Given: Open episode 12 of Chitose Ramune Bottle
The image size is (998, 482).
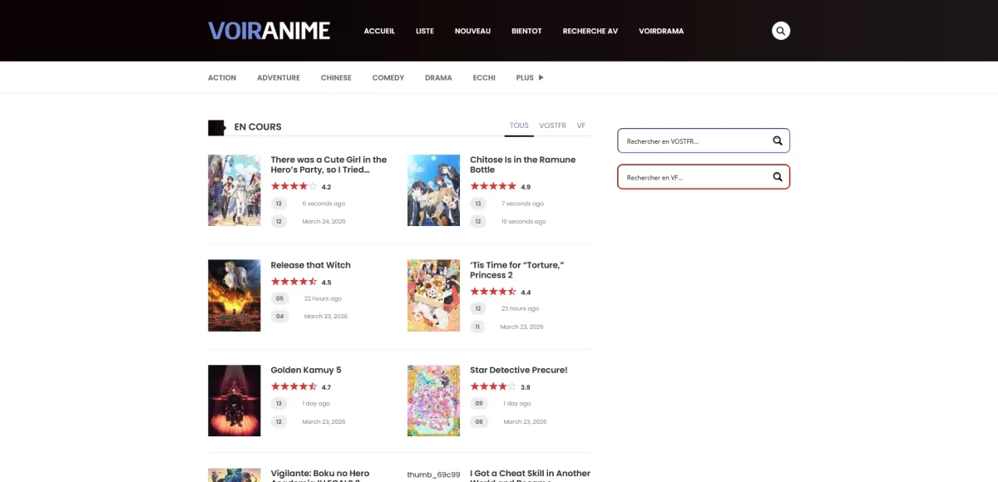Looking at the screenshot, I should [478, 222].
